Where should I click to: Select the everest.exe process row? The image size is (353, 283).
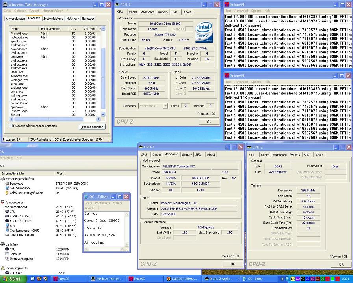click(55, 49)
